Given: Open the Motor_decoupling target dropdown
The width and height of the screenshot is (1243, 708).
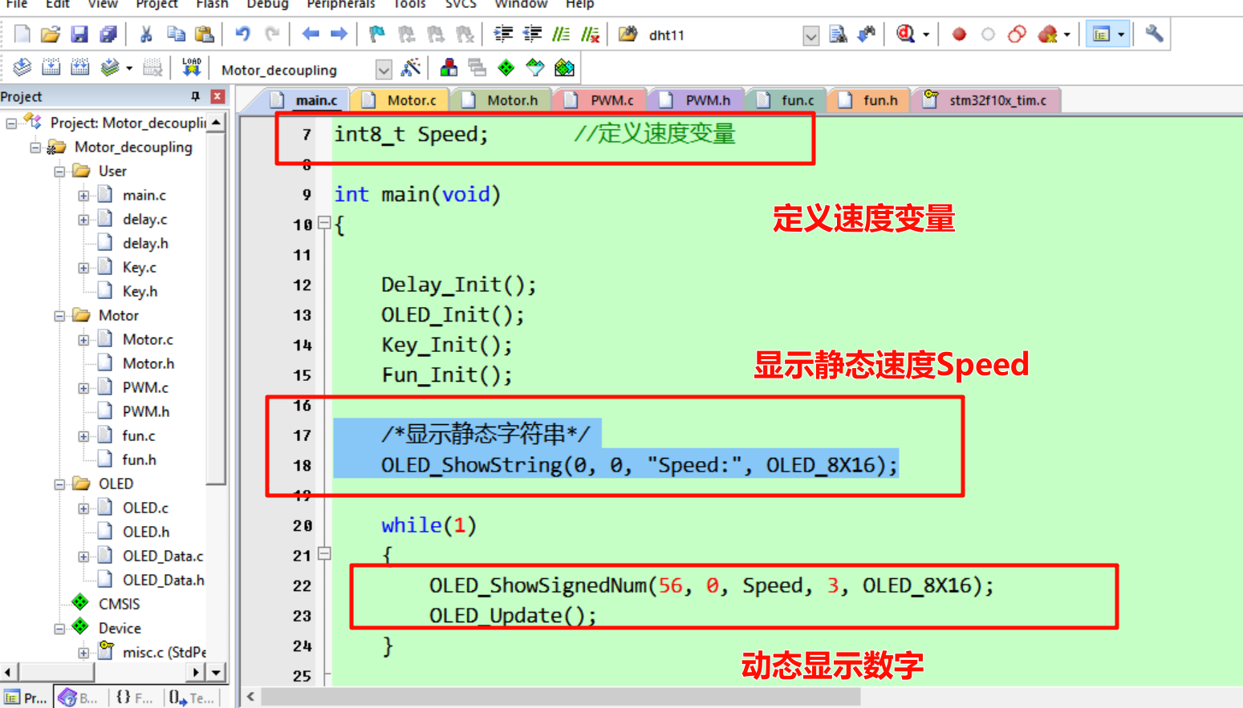Looking at the screenshot, I should point(384,70).
